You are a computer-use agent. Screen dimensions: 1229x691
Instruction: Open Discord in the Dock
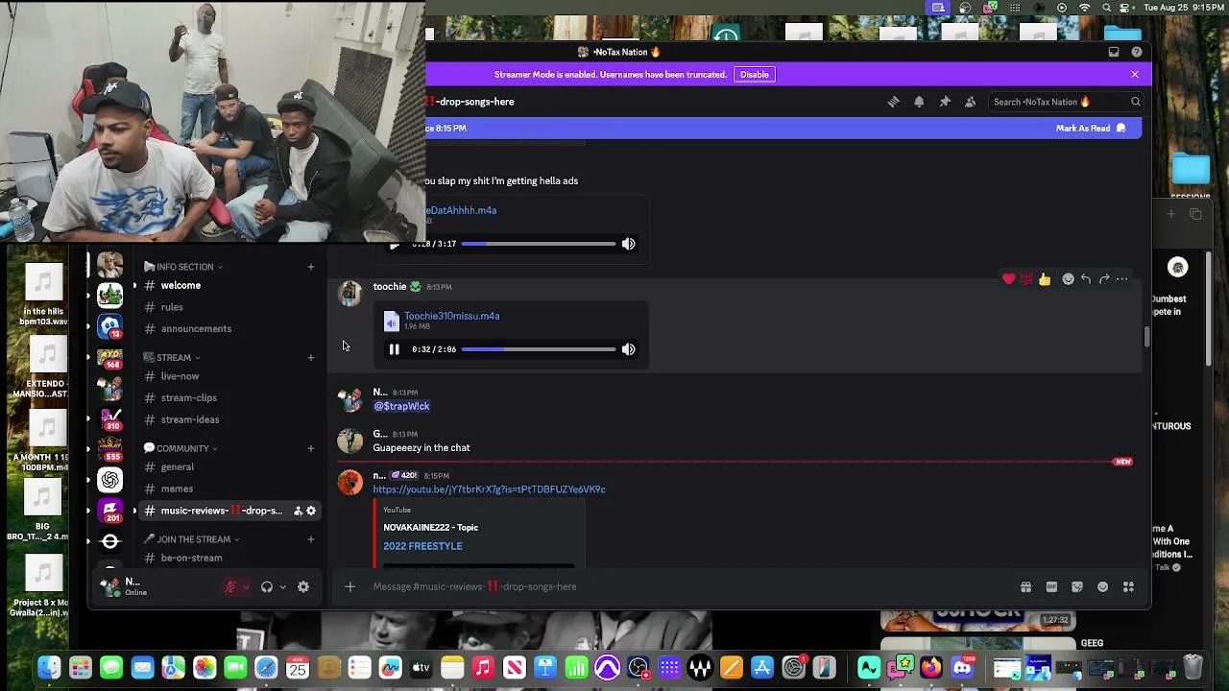[x=962, y=668]
